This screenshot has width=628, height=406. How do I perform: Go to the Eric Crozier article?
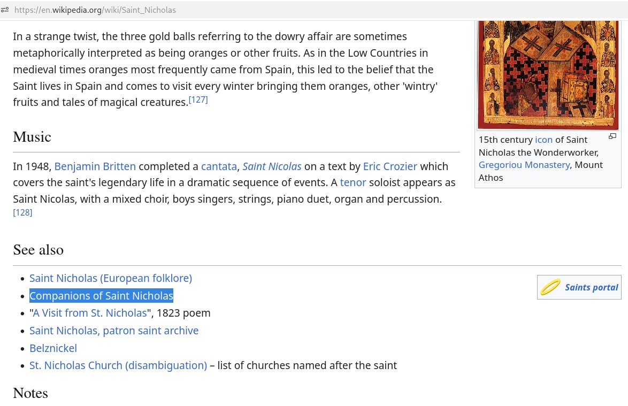tap(390, 167)
